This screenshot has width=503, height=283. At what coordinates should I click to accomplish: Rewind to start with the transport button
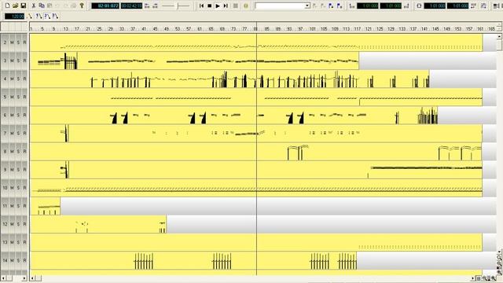201,6
